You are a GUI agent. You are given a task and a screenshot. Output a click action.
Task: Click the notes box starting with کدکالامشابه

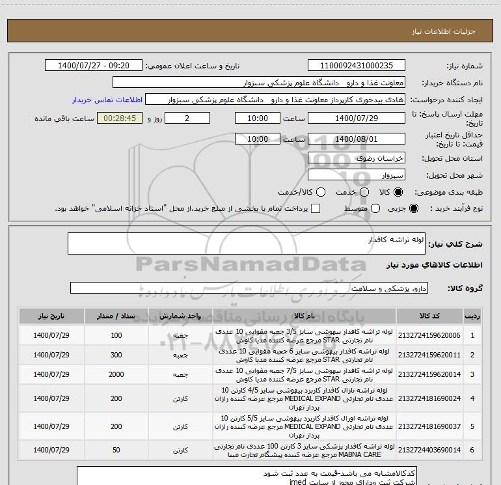pyautogui.click(x=247, y=476)
